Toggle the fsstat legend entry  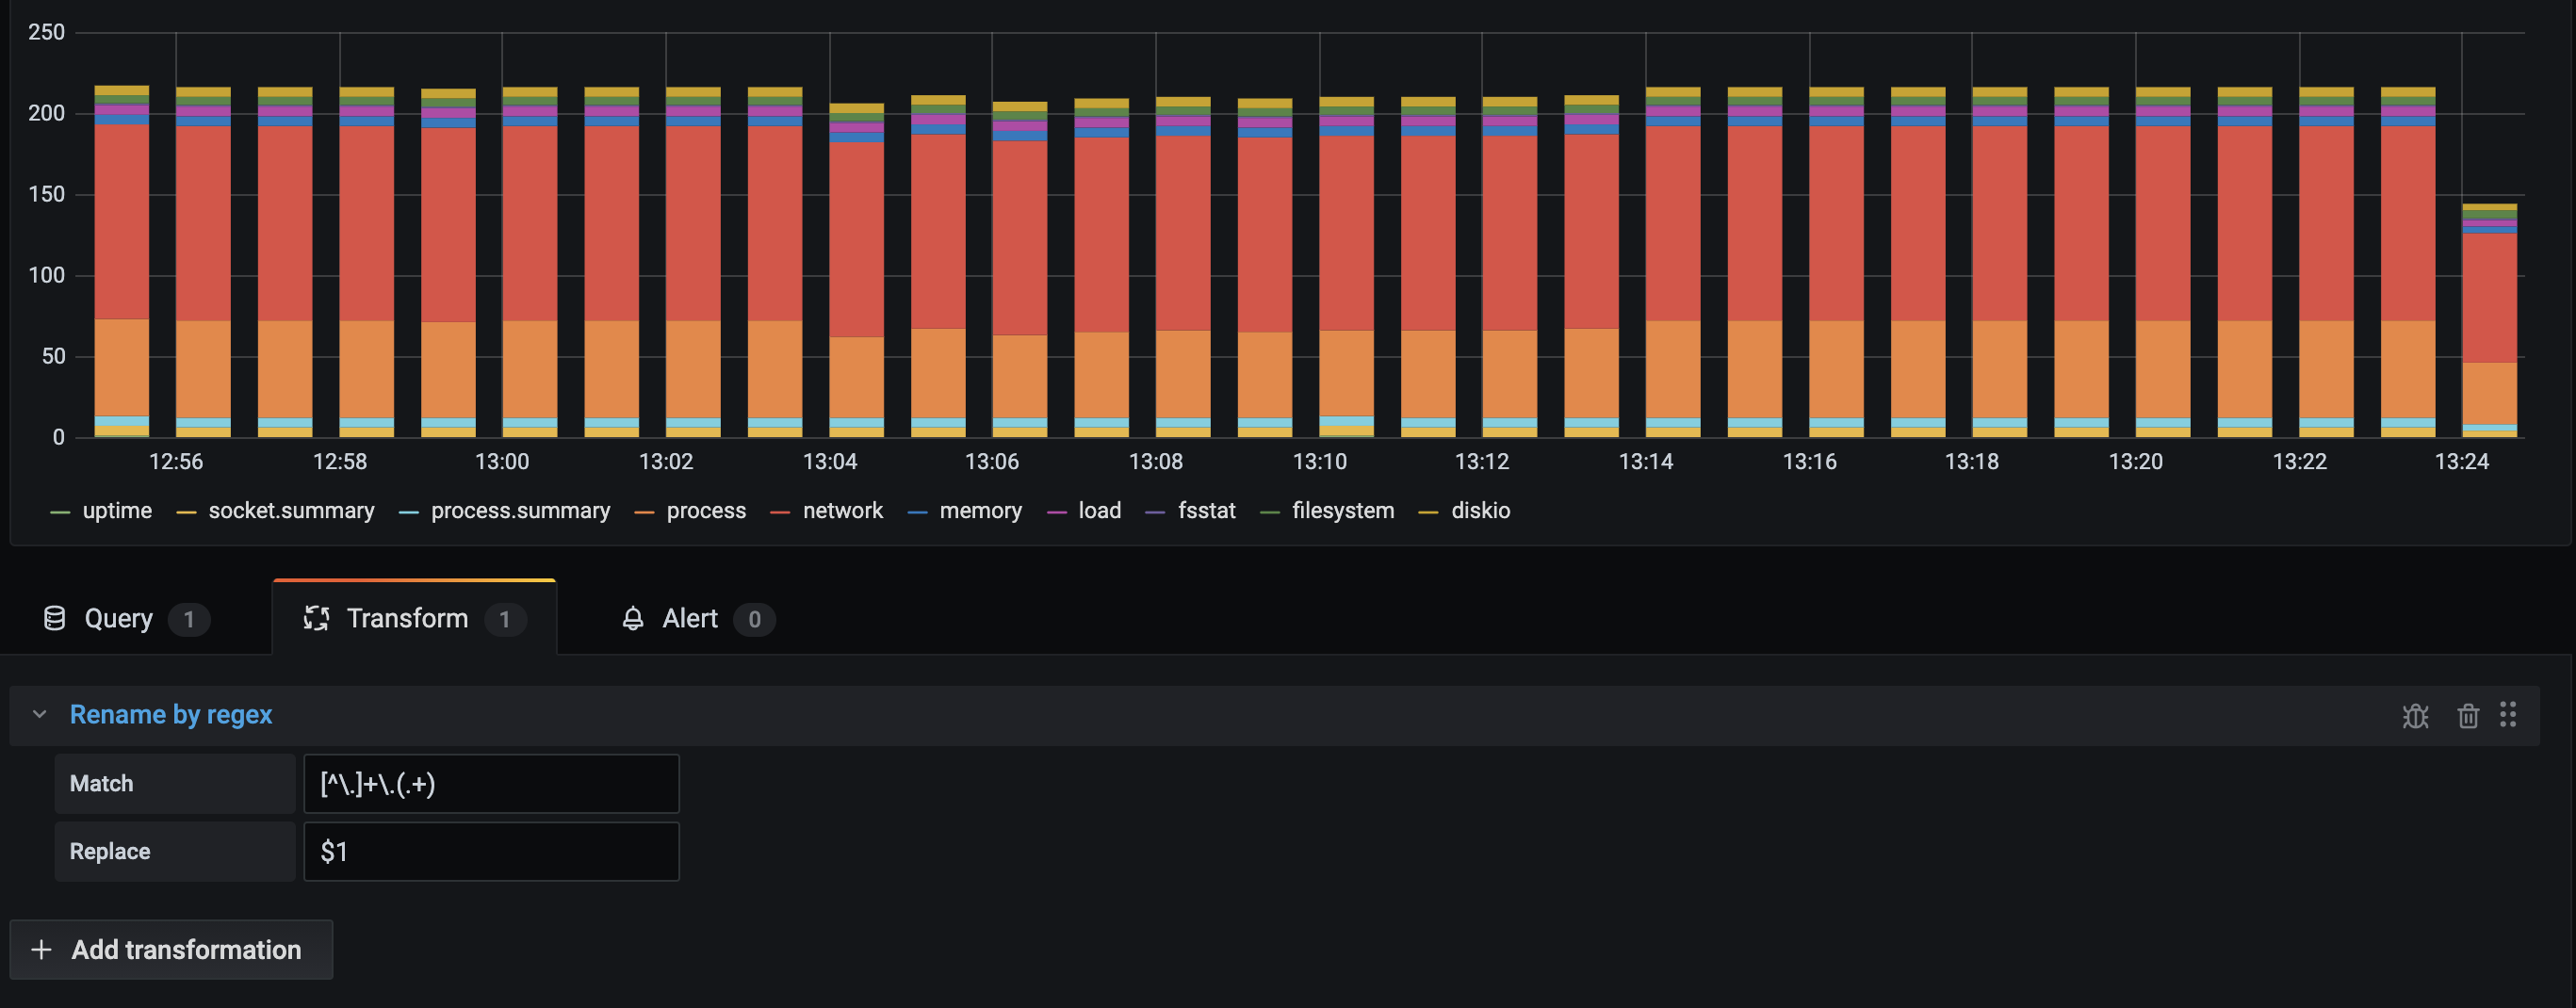(x=1206, y=511)
